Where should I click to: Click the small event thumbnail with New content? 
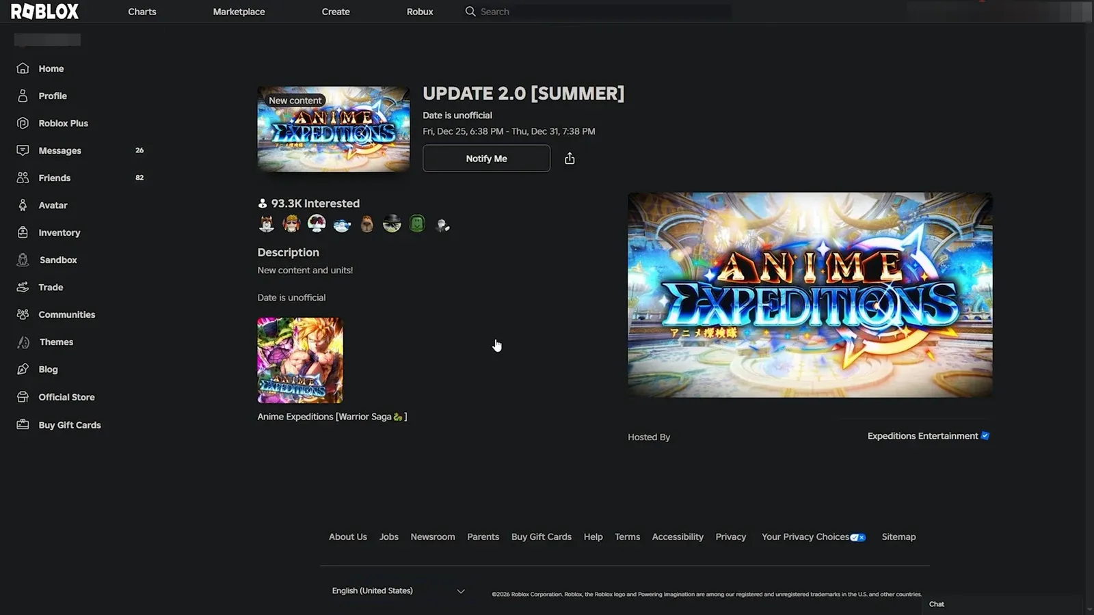[334, 129]
